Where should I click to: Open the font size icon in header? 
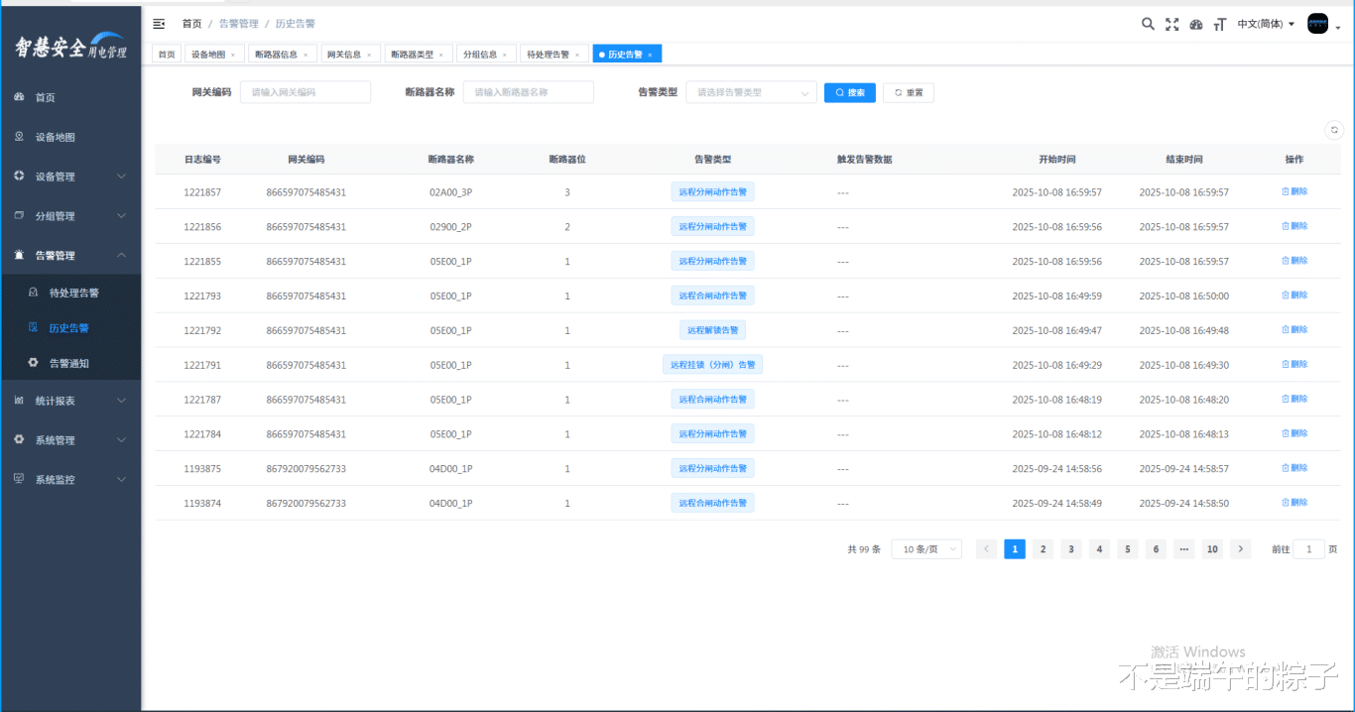tap(1220, 24)
